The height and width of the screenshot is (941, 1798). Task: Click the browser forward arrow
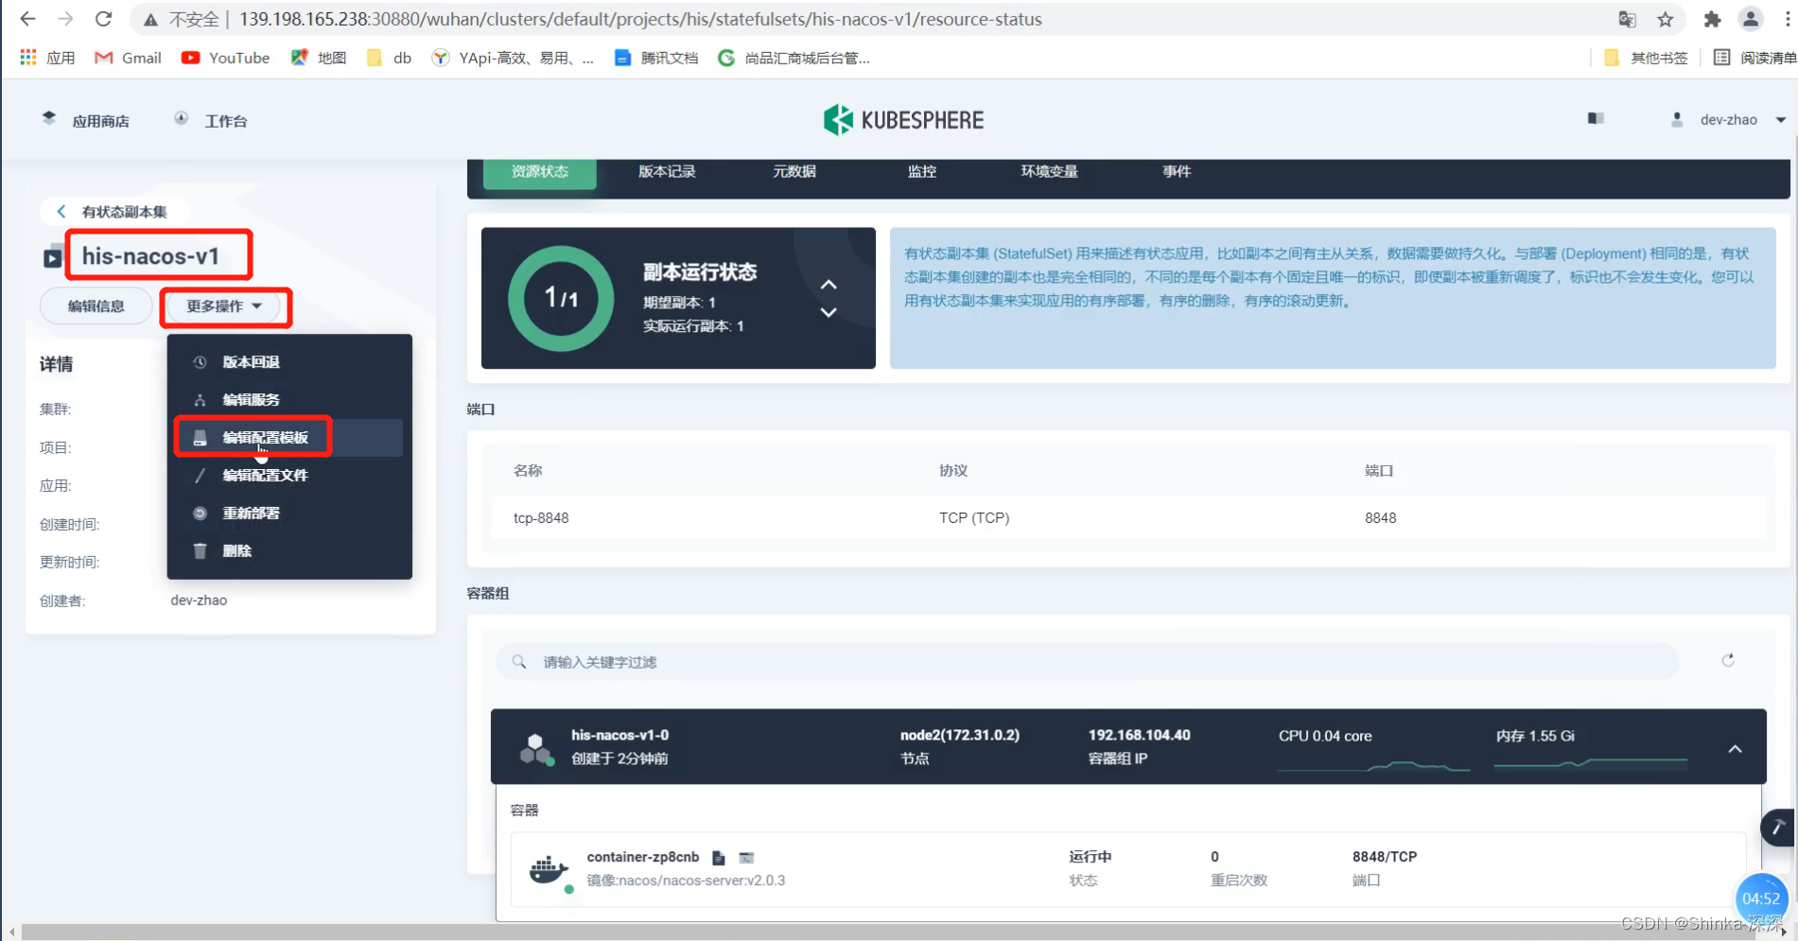point(65,19)
